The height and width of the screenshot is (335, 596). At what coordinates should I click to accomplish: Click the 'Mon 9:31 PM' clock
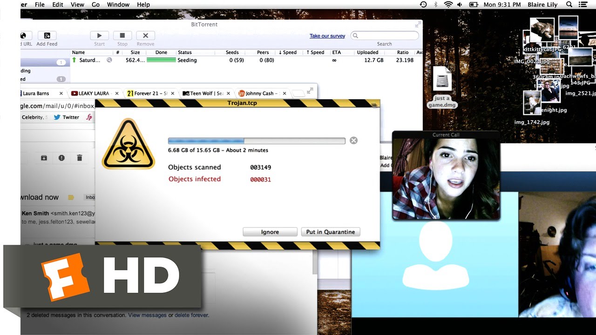[x=502, y=4]
